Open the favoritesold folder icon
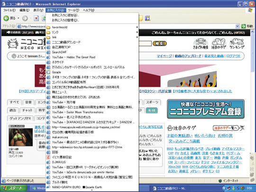The image size is (256, 192). coord(48,27)
